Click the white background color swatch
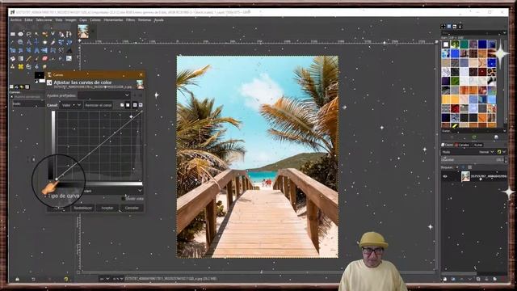The width and height of the screenshot is (517, 291). pos(42,81)
